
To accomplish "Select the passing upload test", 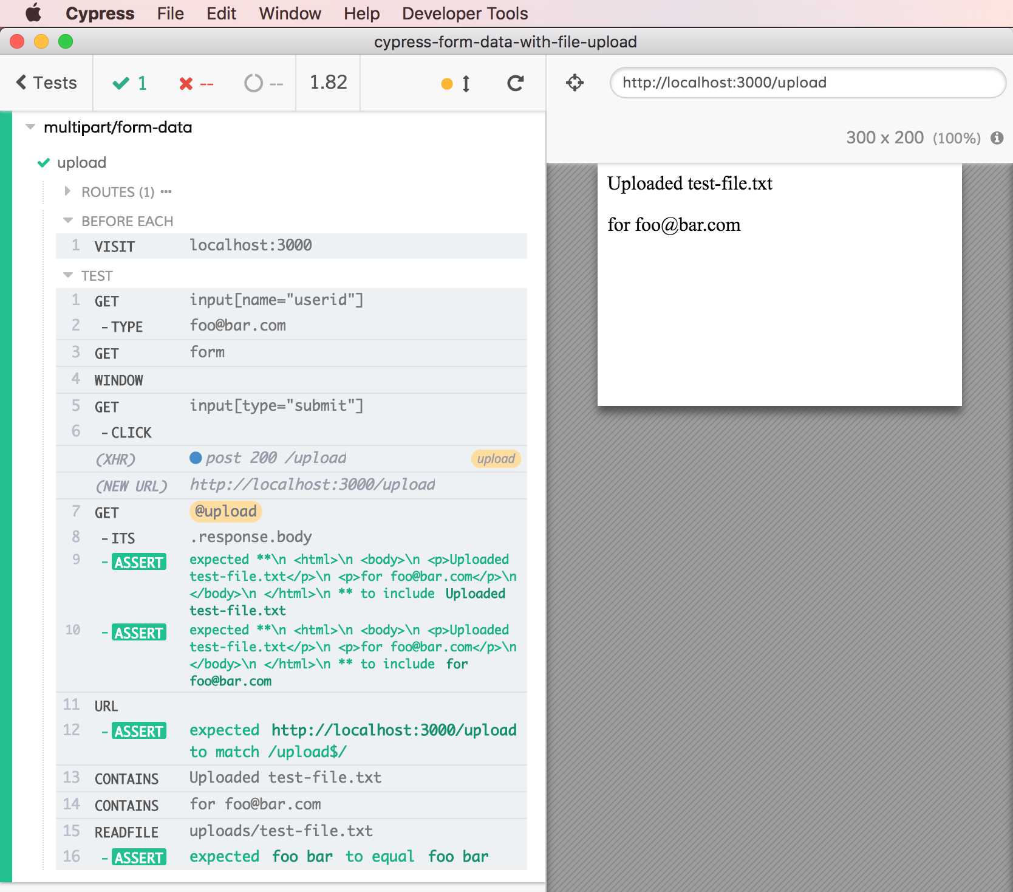I will click(81, 162).
